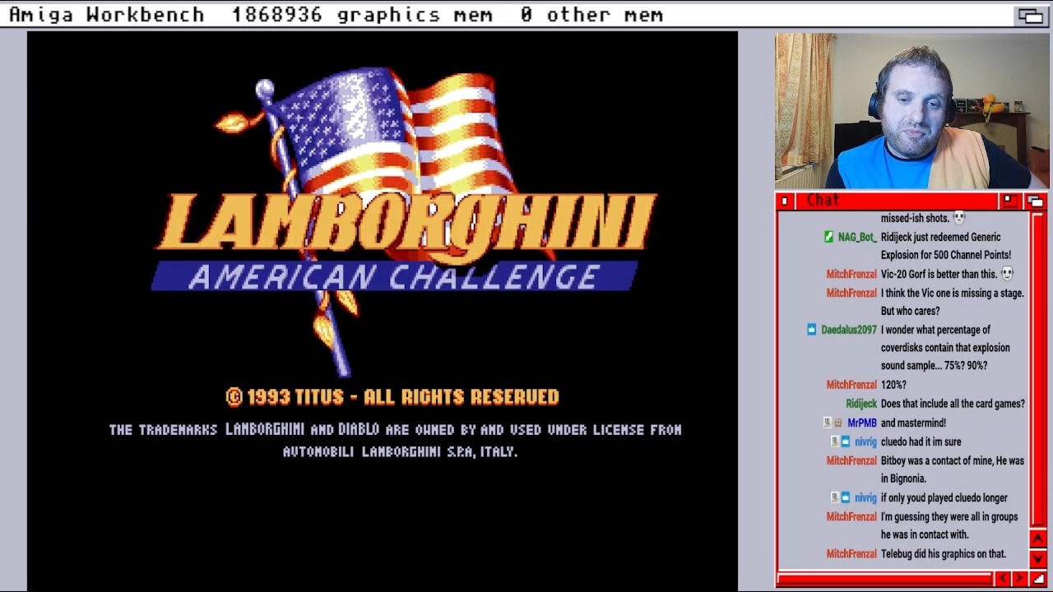Click the '© 1993 TITUS - ALL RIGHTS RESERVED' line
Viewport: 1053px width, 592px height.
point(392,397)
